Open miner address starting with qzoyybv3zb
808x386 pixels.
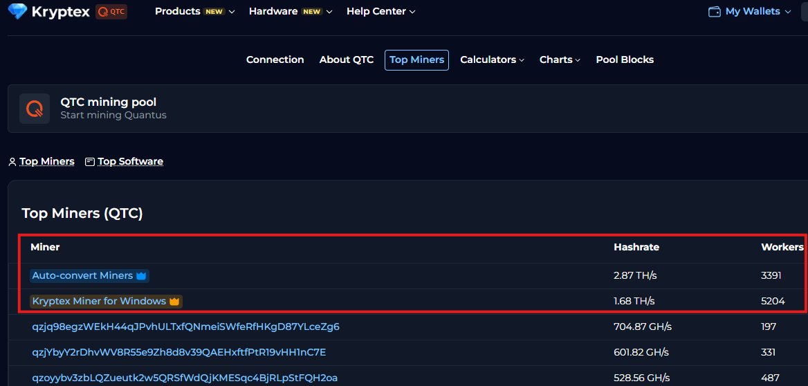pyautogui.click(x=185, y=378)
